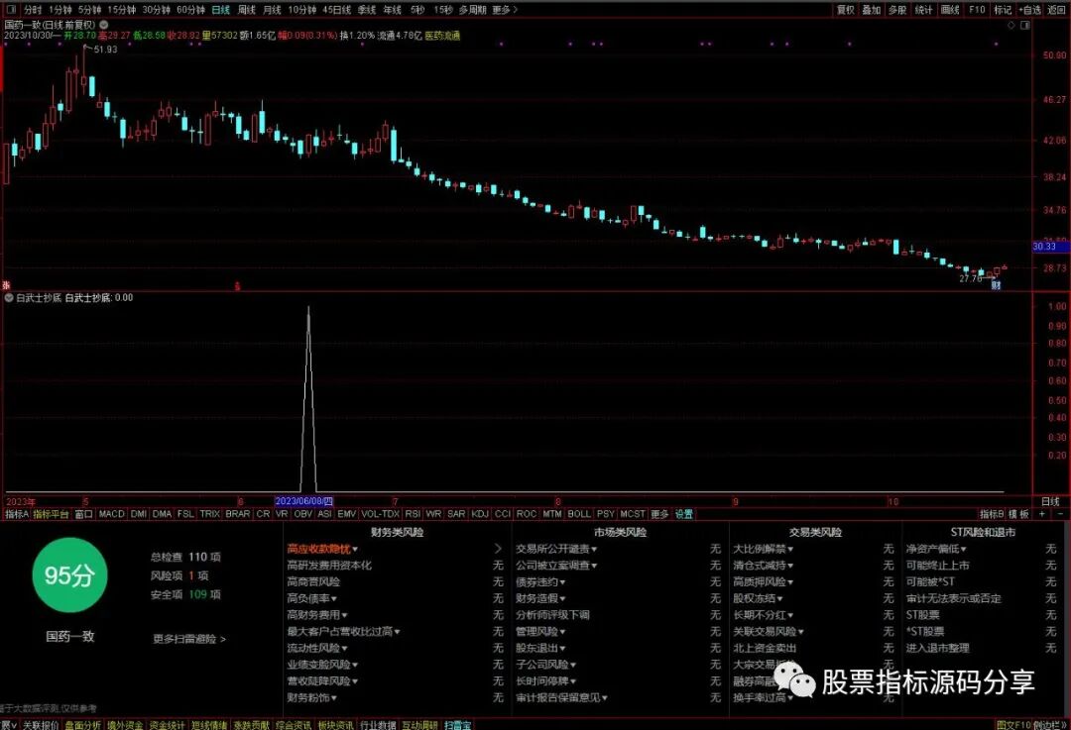Viewport: 1071px width, 730px height.
Task: Switch to 分时 intraday view
Action: [32, 10]
